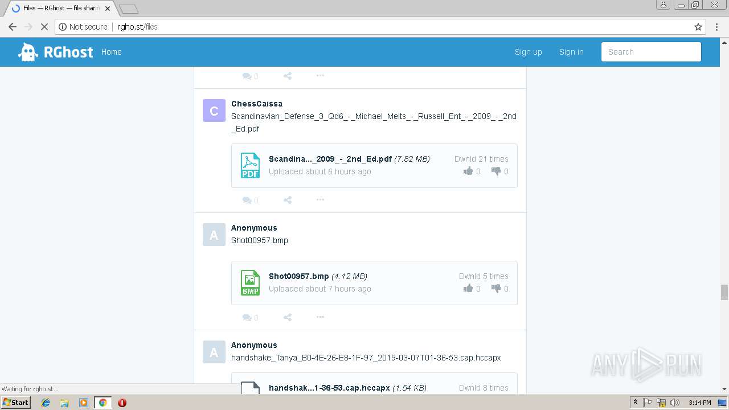Viewport: 729px width, 410px height.
Task: Click the browser back button
Action: point(13,27)
